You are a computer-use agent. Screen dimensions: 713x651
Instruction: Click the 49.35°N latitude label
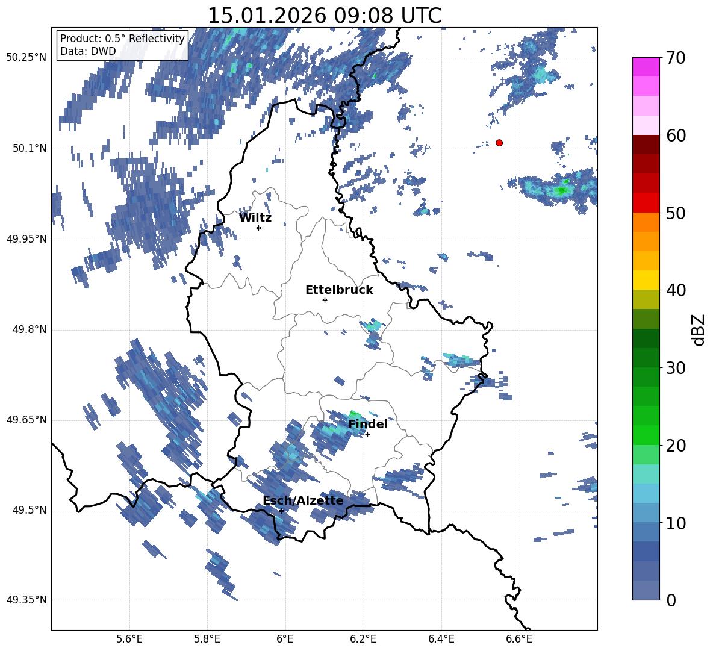(26, 600)
